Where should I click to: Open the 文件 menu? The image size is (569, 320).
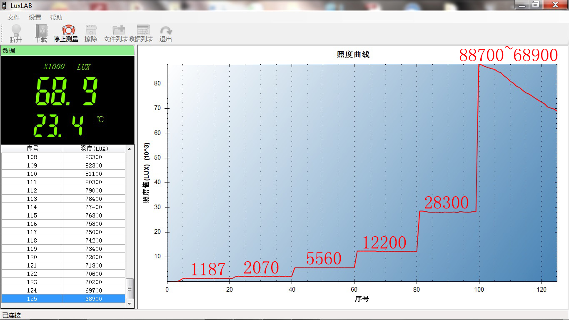click(x=14, y=17)
